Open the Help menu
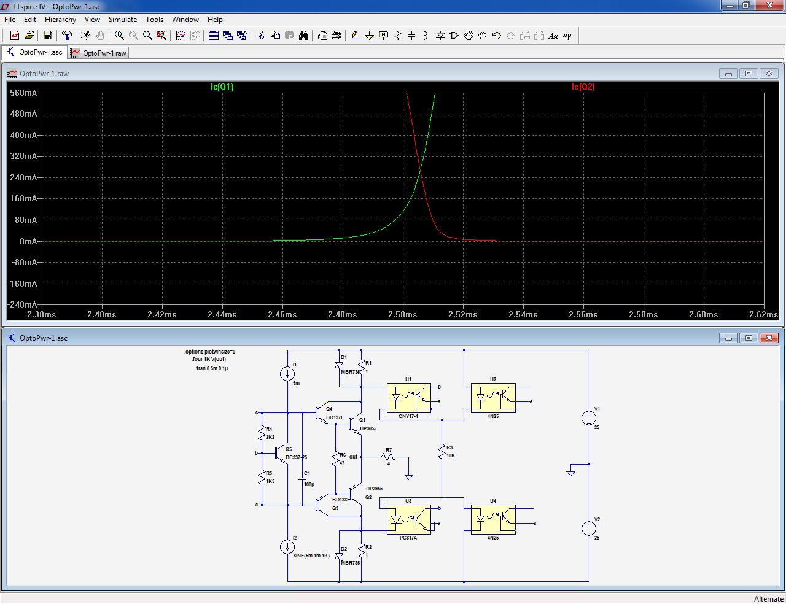 point(215,20)
